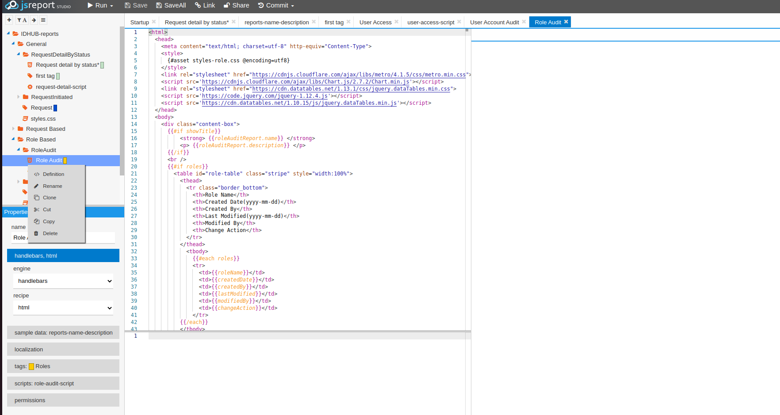This screenshot has width=780, height=415.
Task: Open the engine dropdown set to handlebars
Action: (x=63, y=281)
